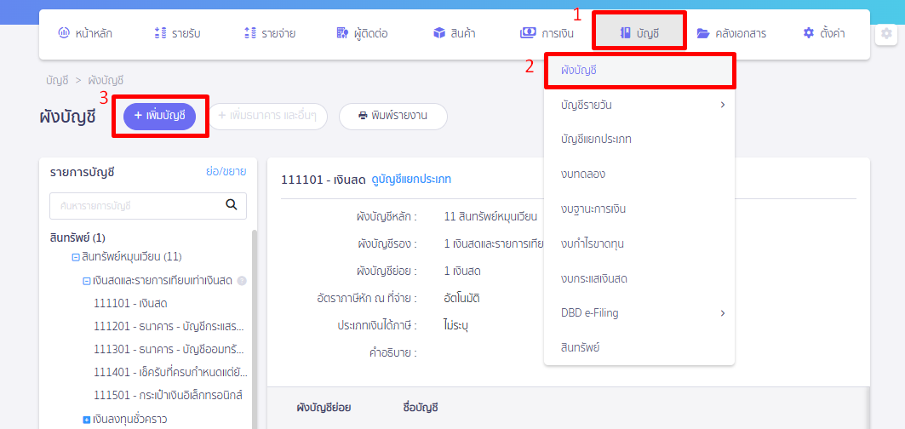Select ผังบัญชี from the dropdown menu
The image size is (905, 429).
[x=639, y=71]
